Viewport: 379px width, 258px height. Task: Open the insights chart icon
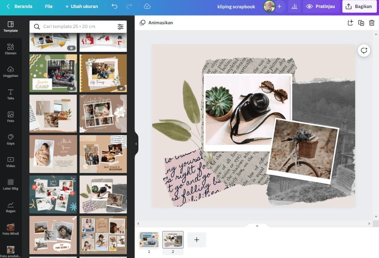[x=294, y=6]
